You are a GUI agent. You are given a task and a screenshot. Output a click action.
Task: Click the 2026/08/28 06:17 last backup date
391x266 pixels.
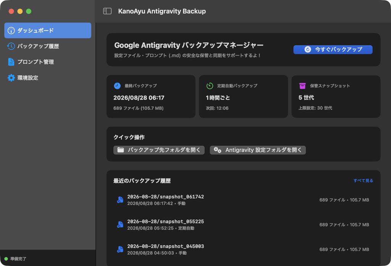(139, 97)
